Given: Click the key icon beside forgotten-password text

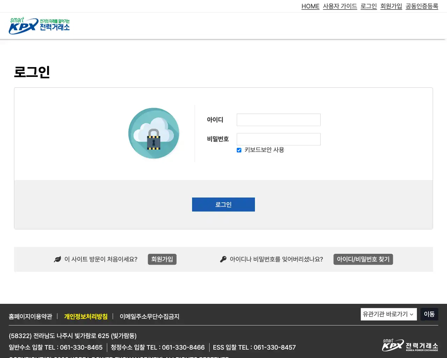Looking at the screenshot, I should (x=223, y=259).
